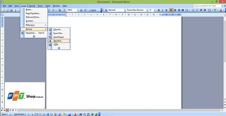This screenshot has width=226, height=116.
Task: Apply Font Color on Drawing toolbar
Action: pyautogui.click(x=75, y=114)
